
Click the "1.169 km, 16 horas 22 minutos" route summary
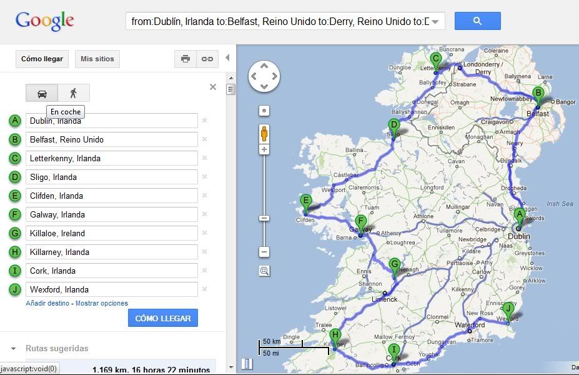click(x=151, y=369)
